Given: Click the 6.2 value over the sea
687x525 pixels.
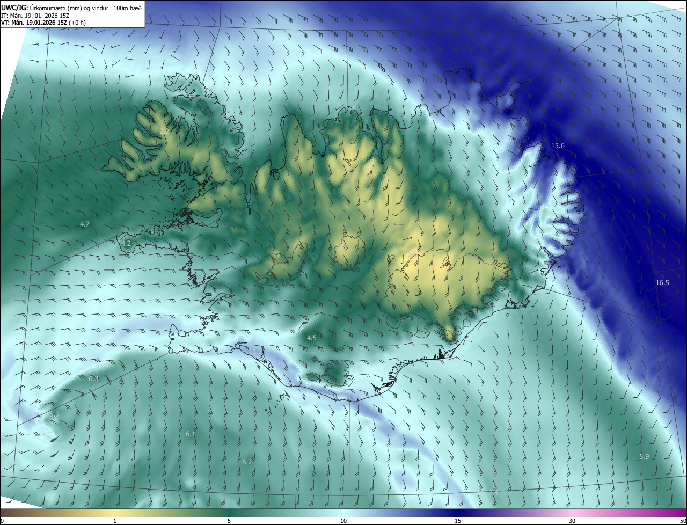Looking at the screenshot, I should (247, 462).
